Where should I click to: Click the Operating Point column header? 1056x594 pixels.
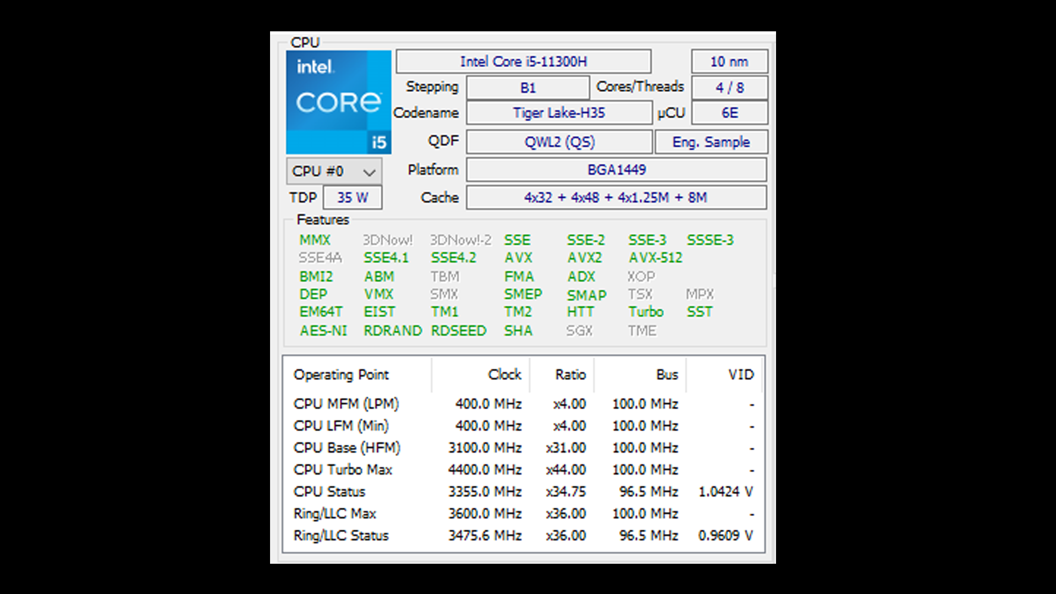341,375
